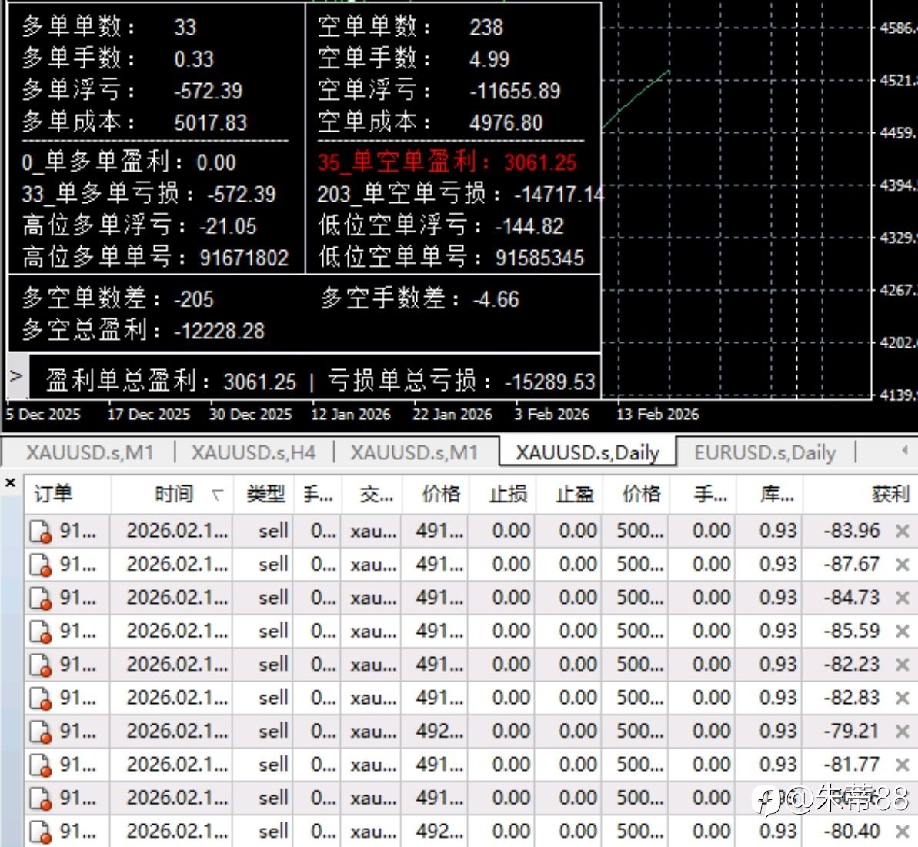Click the 亏损单总亏损 value -15289.53
The width and height of the screenshot is (918, 847).
(549, 382)
